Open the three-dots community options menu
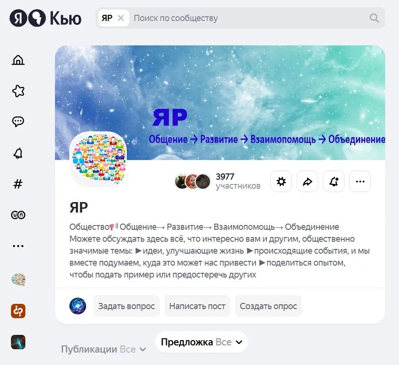Viewport: 399px width, 365px height. 360,182
